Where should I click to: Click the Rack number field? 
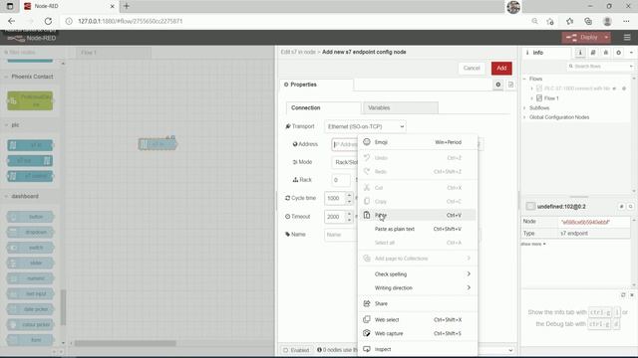341,180
